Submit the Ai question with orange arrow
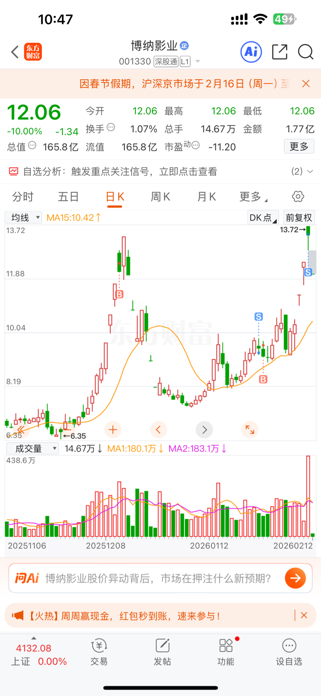This screenshot has width=321, height=696. [296, 578]
